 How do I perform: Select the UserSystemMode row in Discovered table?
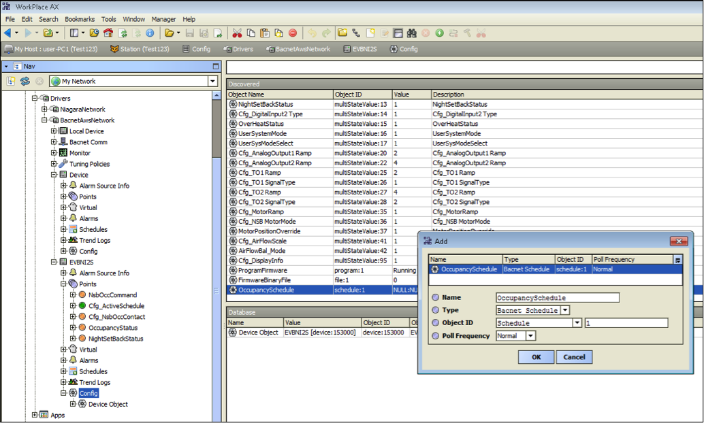(465, 134)
